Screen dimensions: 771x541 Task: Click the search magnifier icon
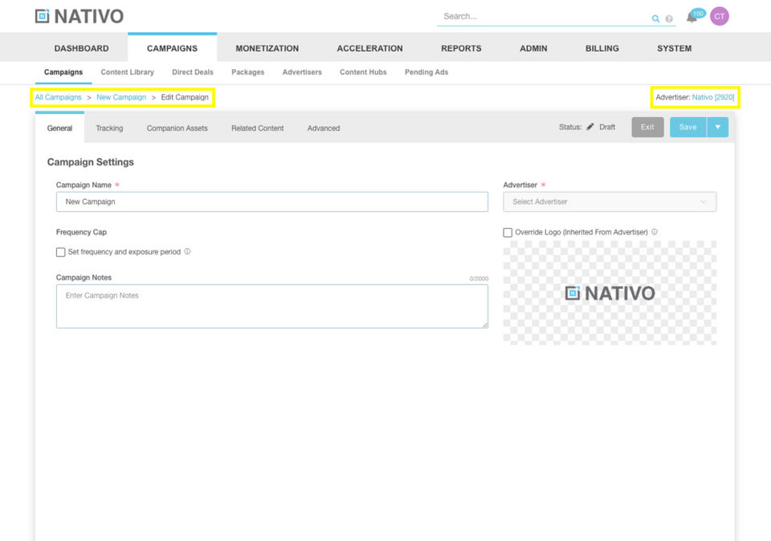tap(655, 18)
